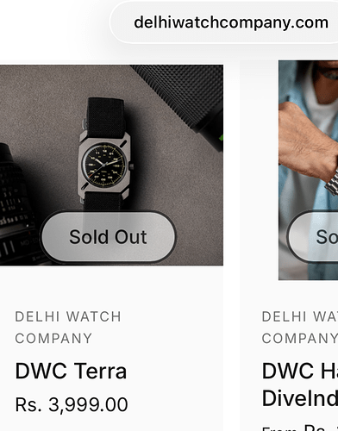This screenshot has height=431, width=338.
Task: Open the wrist watch photo of second product
Action: click(x=308, y=170)
